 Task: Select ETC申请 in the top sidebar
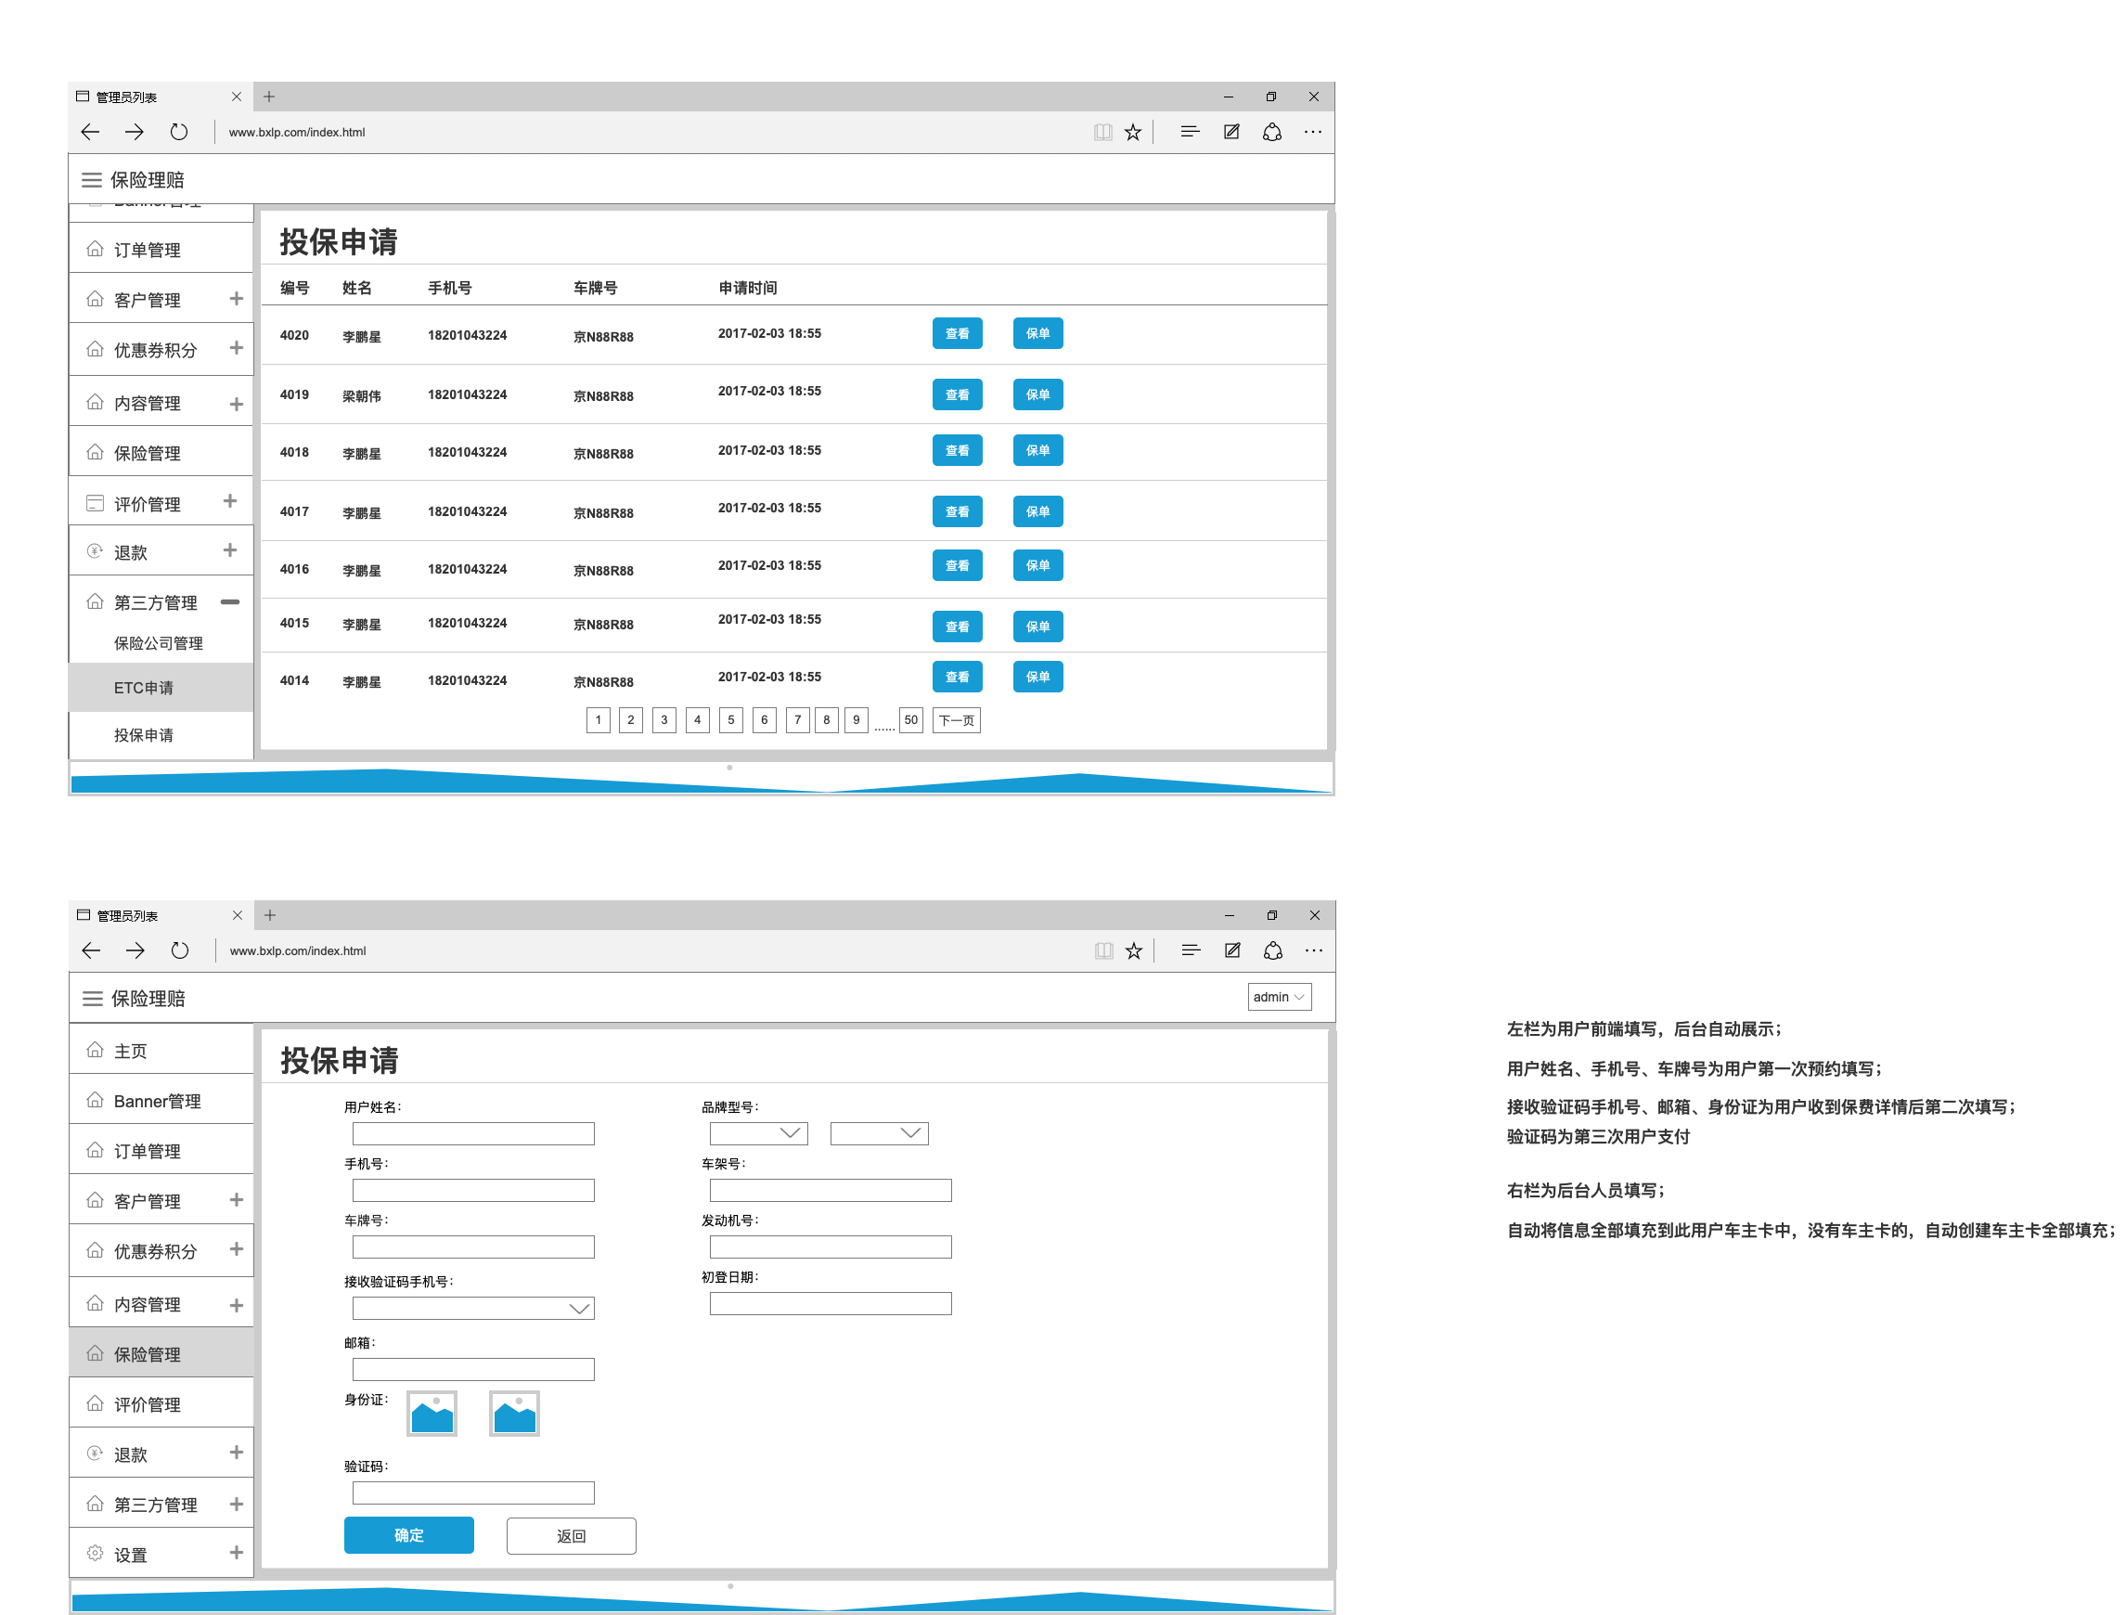click(161, 688)
